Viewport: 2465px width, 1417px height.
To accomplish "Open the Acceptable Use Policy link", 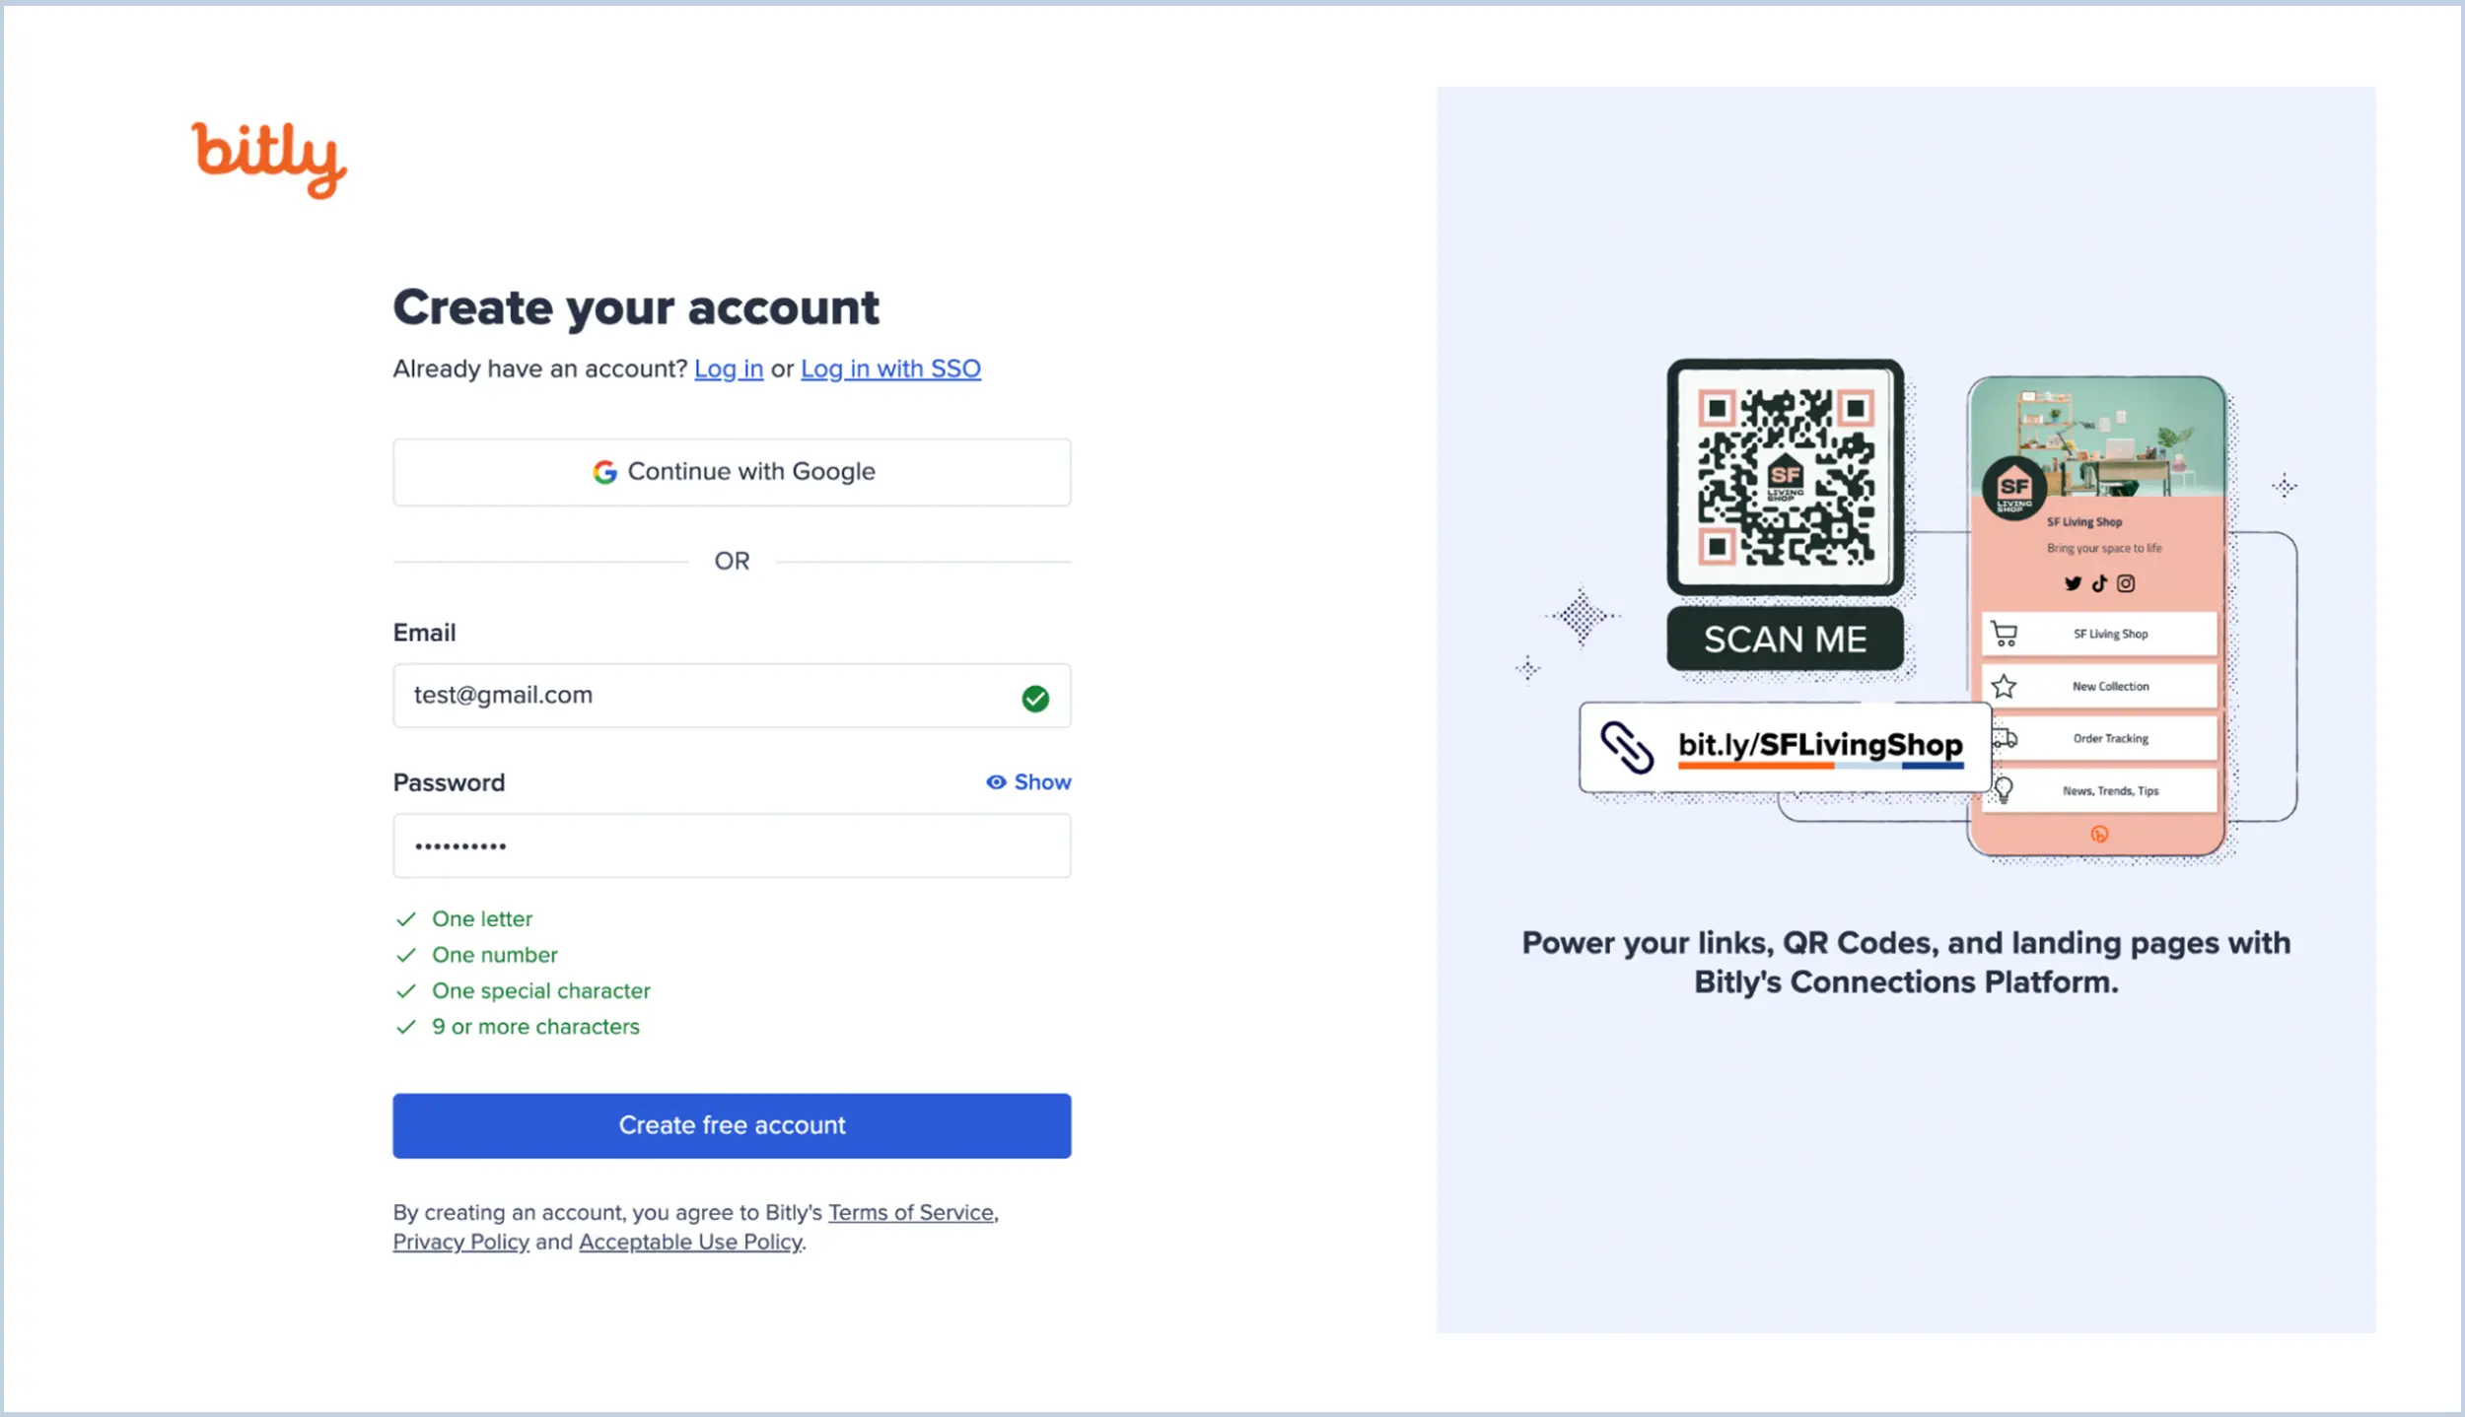I will [690, 1242].
